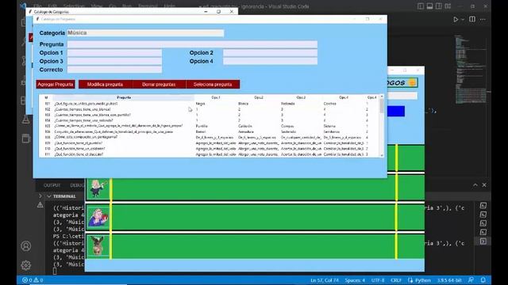Focus the Correcto input field
Viewport: 508px width, 285px height.
pos(114,70)
